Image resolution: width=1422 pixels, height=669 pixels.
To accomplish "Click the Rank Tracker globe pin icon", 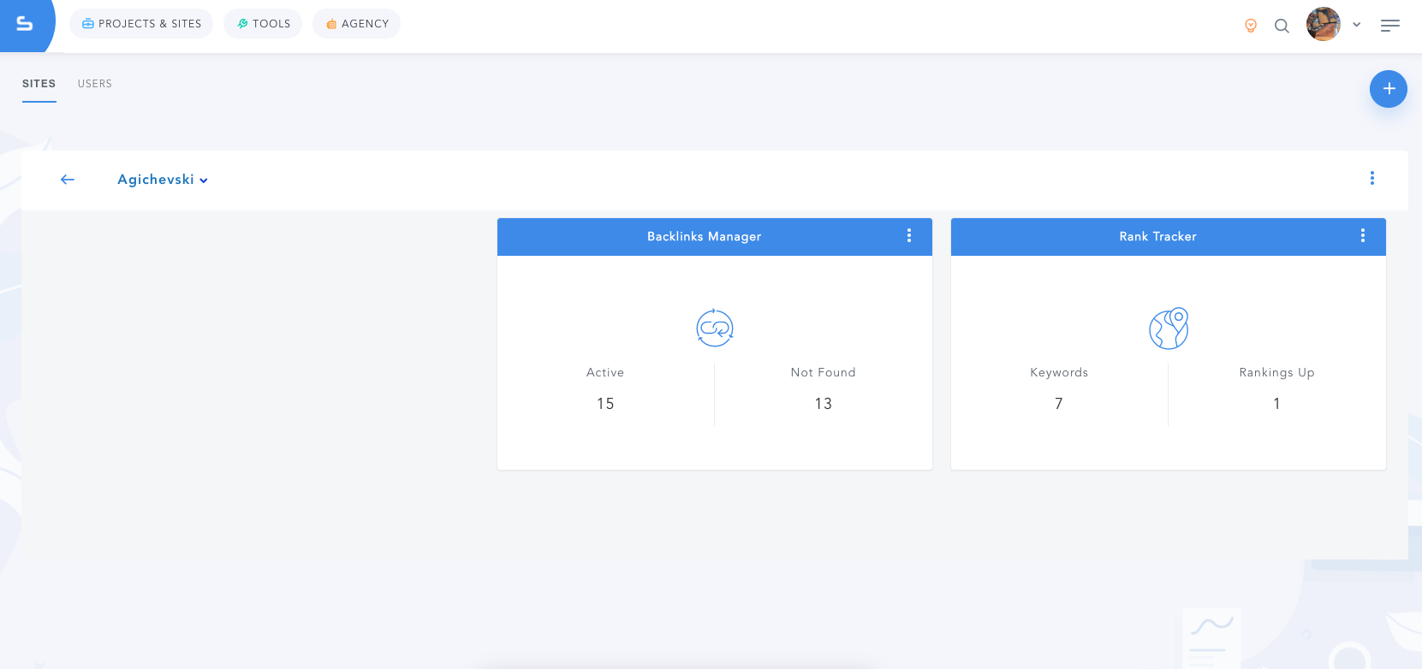I will (1169, 329).
